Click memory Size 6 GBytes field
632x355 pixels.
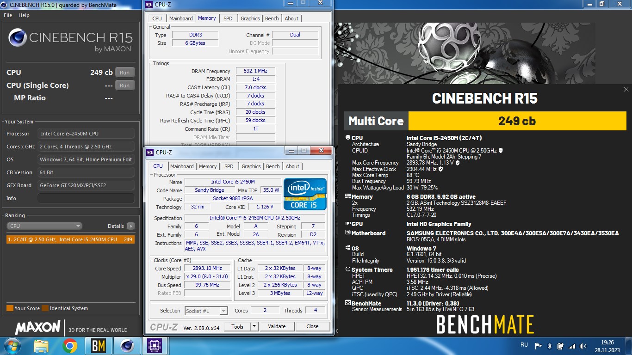[195, 43]
